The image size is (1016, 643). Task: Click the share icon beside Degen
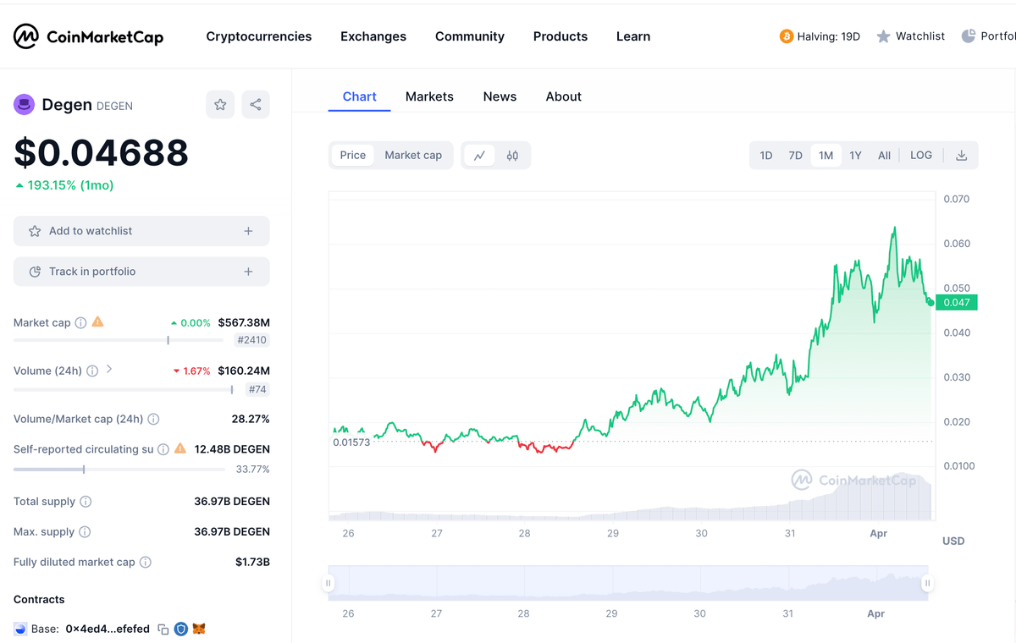coord(256,105)
